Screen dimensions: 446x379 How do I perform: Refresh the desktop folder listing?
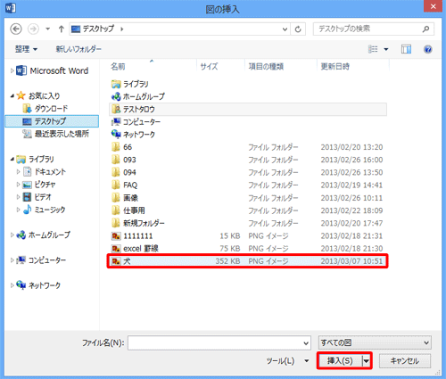click(298, 29)
